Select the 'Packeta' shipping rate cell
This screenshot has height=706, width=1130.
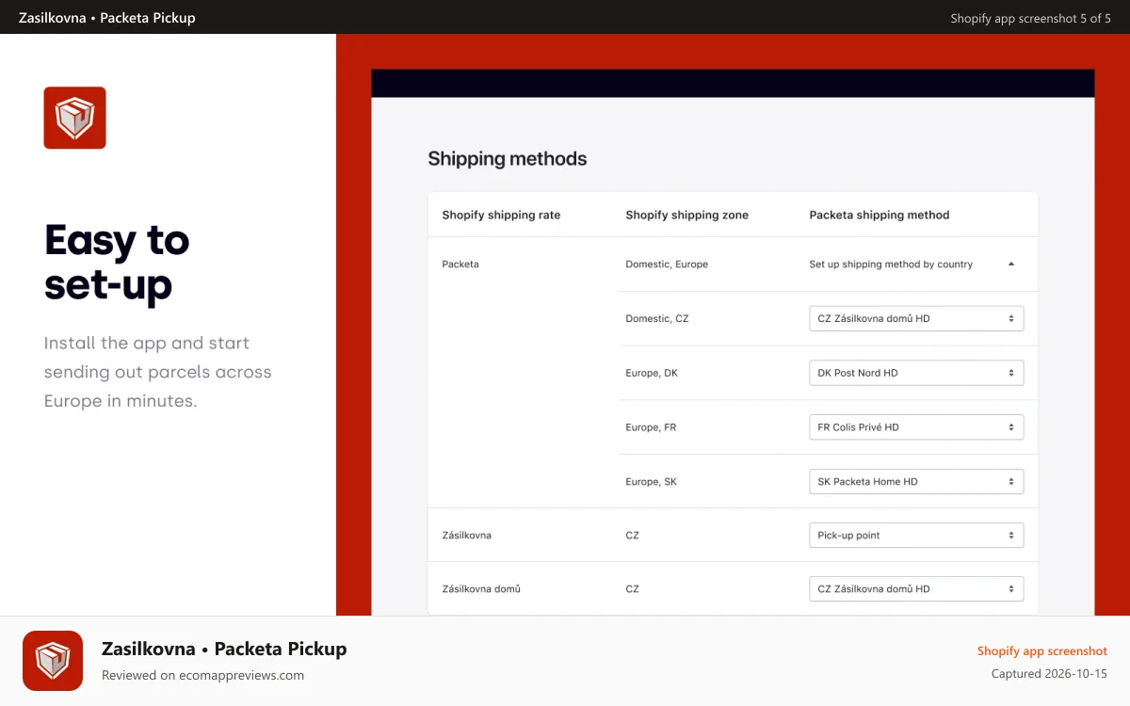click(x=460, y=265)
